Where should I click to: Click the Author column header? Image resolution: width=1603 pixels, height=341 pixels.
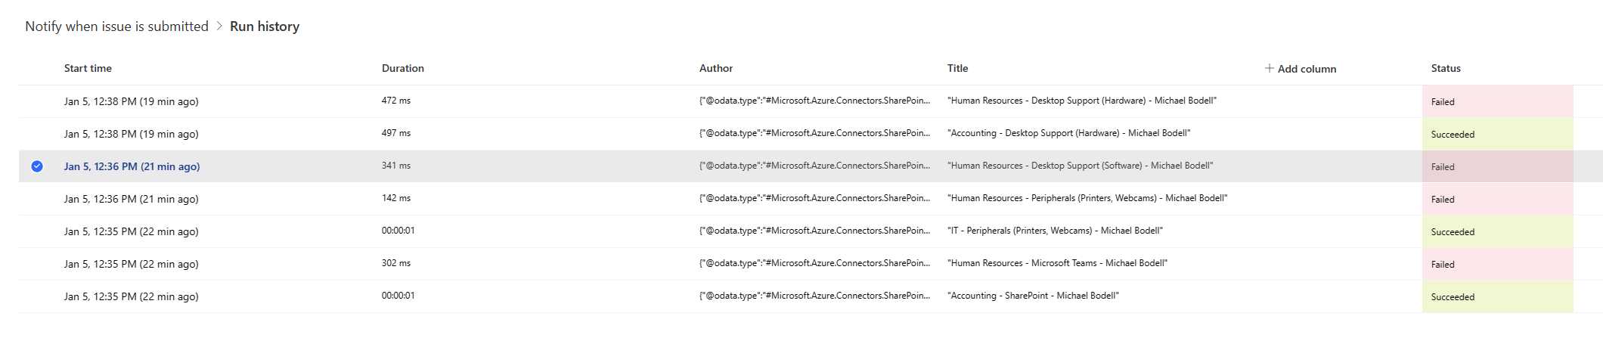click(716, 68)
